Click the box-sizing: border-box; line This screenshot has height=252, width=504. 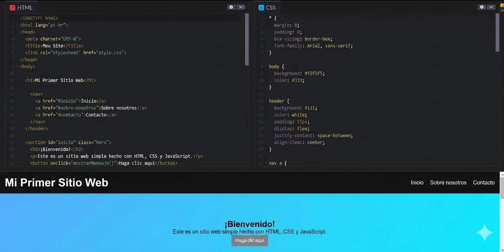click(x=303, y=39)
